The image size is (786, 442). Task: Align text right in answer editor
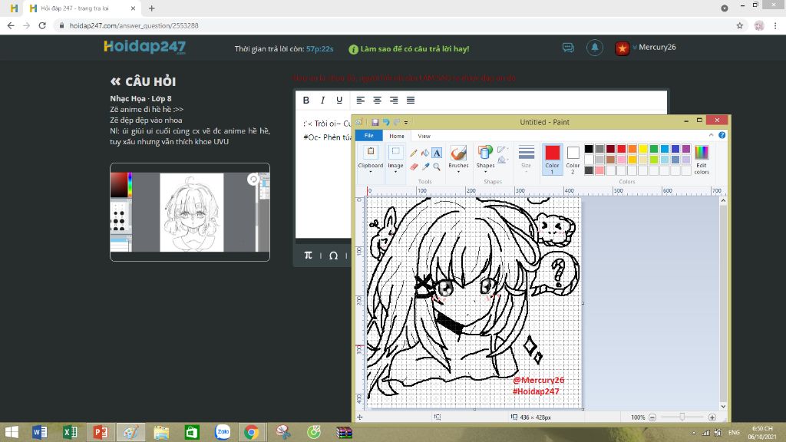tap(394, 101)
